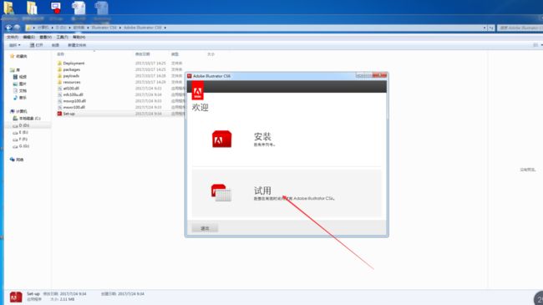This screenshot has height=305, width=543.
Task: Click the 安装 install icon in the dialog
Action: pos(221,139)
